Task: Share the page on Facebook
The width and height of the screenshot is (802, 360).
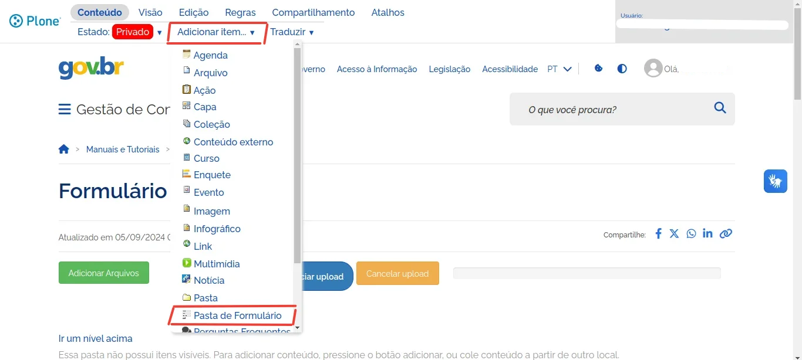Action: (658, 233)
